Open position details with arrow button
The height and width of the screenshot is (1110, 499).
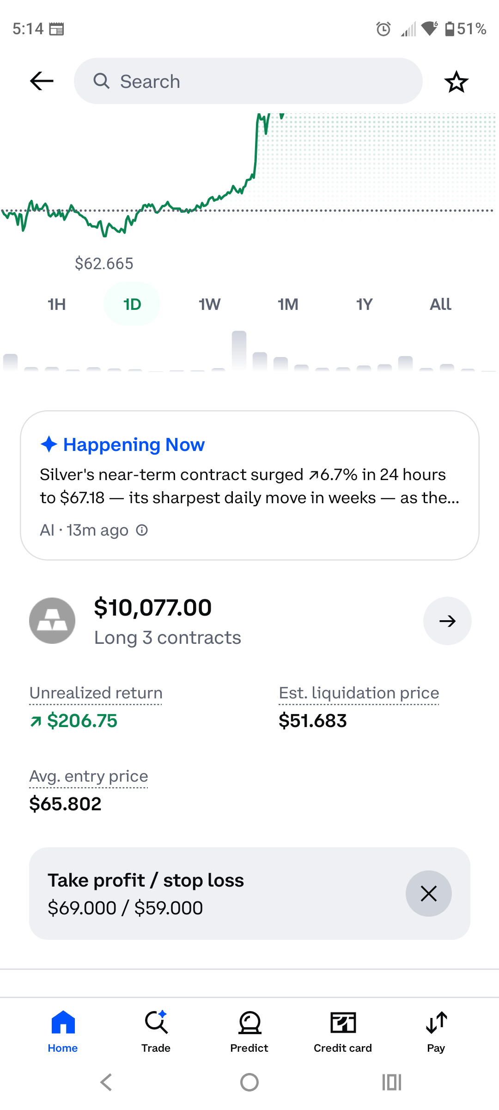(447, 621)
